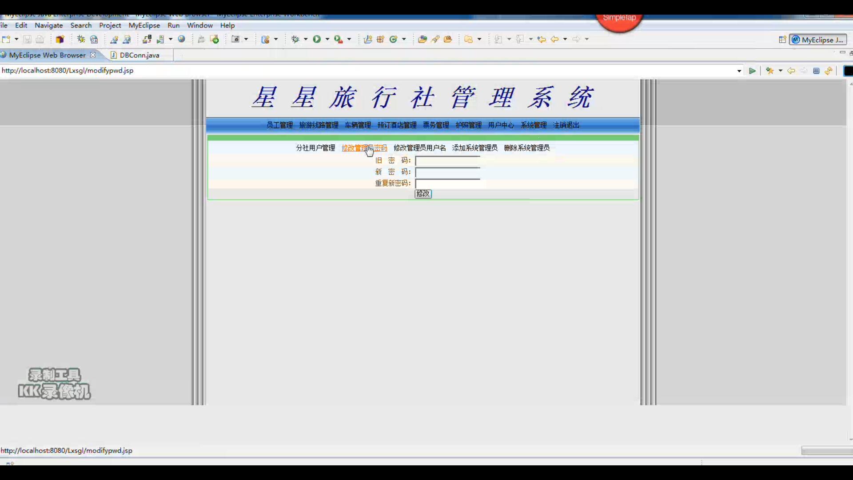Open the 修改管理员用户名 sub-link
The height and width of the screenshot is (480, 853).
[x=420, y=148]
